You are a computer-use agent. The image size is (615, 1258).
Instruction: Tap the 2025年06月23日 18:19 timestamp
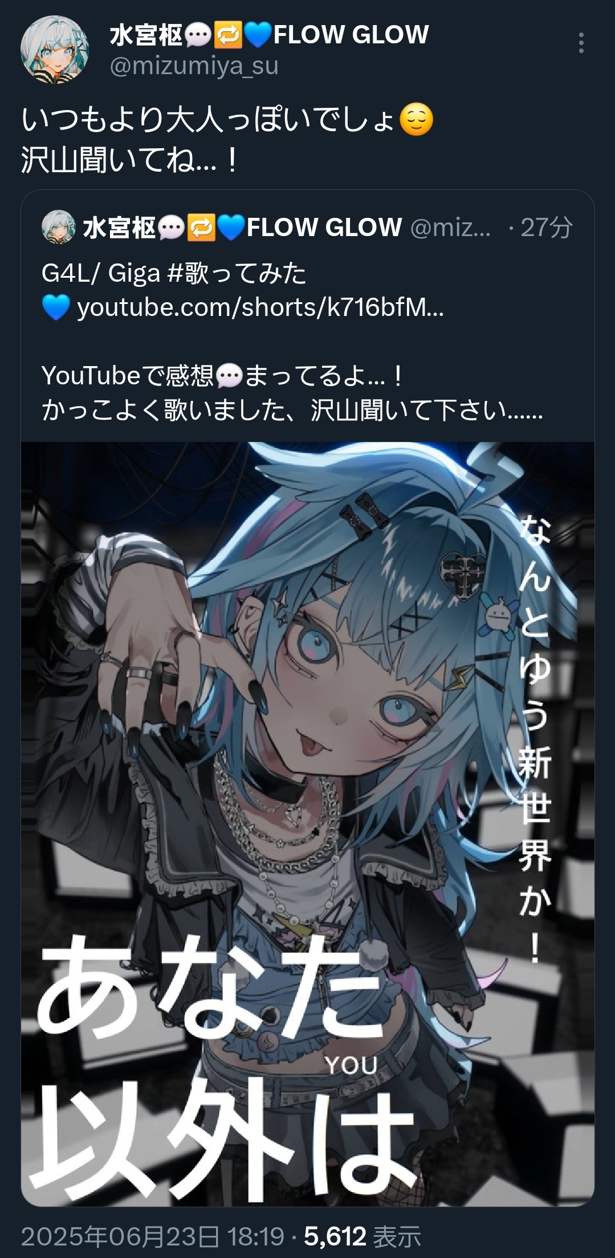tap(152, 1236)
